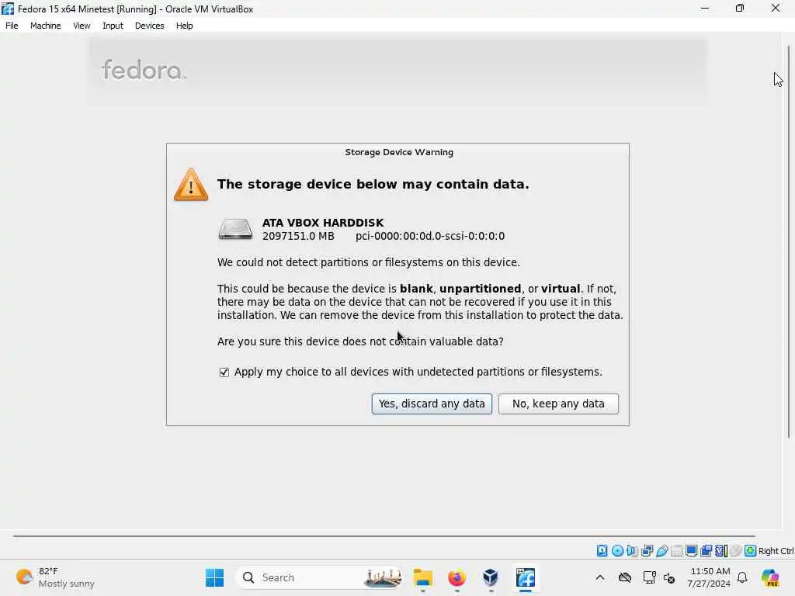Viewport: 795px width, 596px height.
Task: Click VirtualBox hard disk activity icon
Action: point(602,551)
